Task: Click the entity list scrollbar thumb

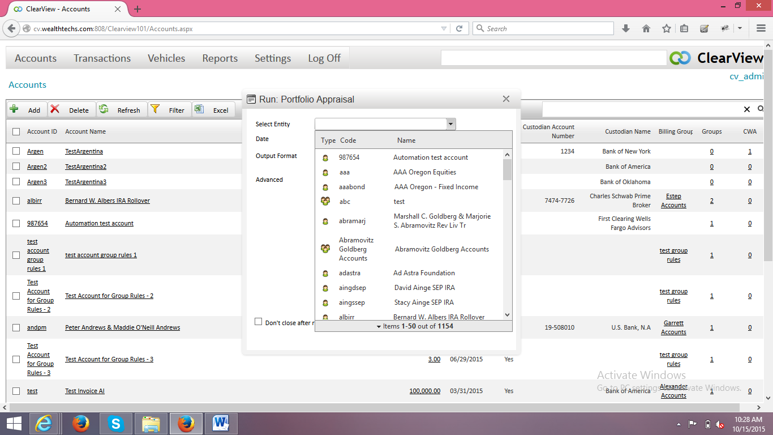Action: tap(507, 169)
